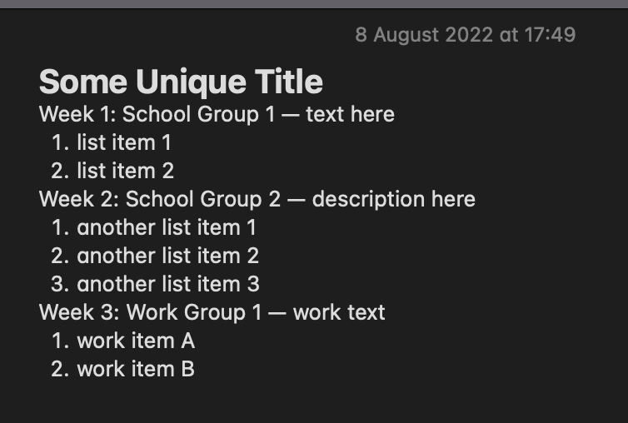
Task: Click on list item 1
Action: coord(124,142)
